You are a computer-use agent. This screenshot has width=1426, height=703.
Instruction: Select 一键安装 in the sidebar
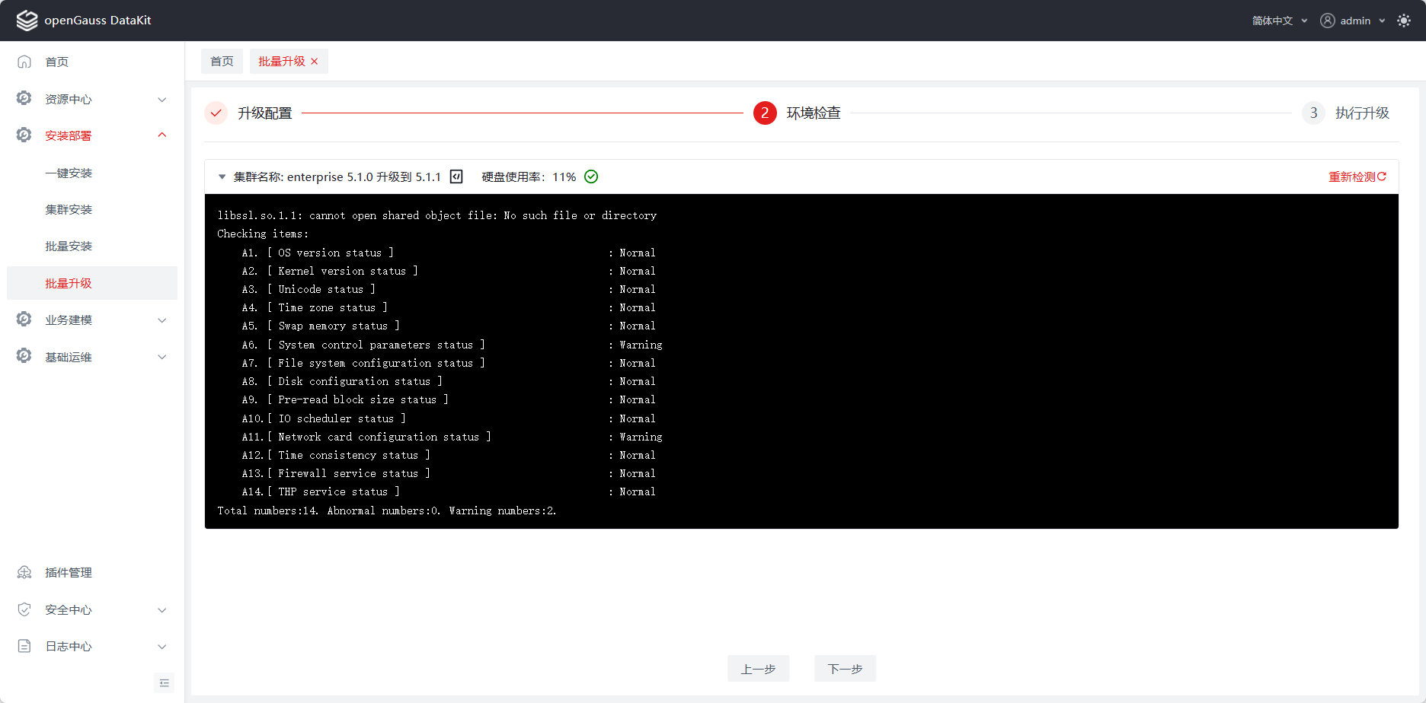click(69, 173)
